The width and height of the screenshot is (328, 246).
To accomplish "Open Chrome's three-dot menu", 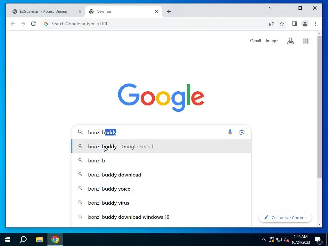I will 315,24.
